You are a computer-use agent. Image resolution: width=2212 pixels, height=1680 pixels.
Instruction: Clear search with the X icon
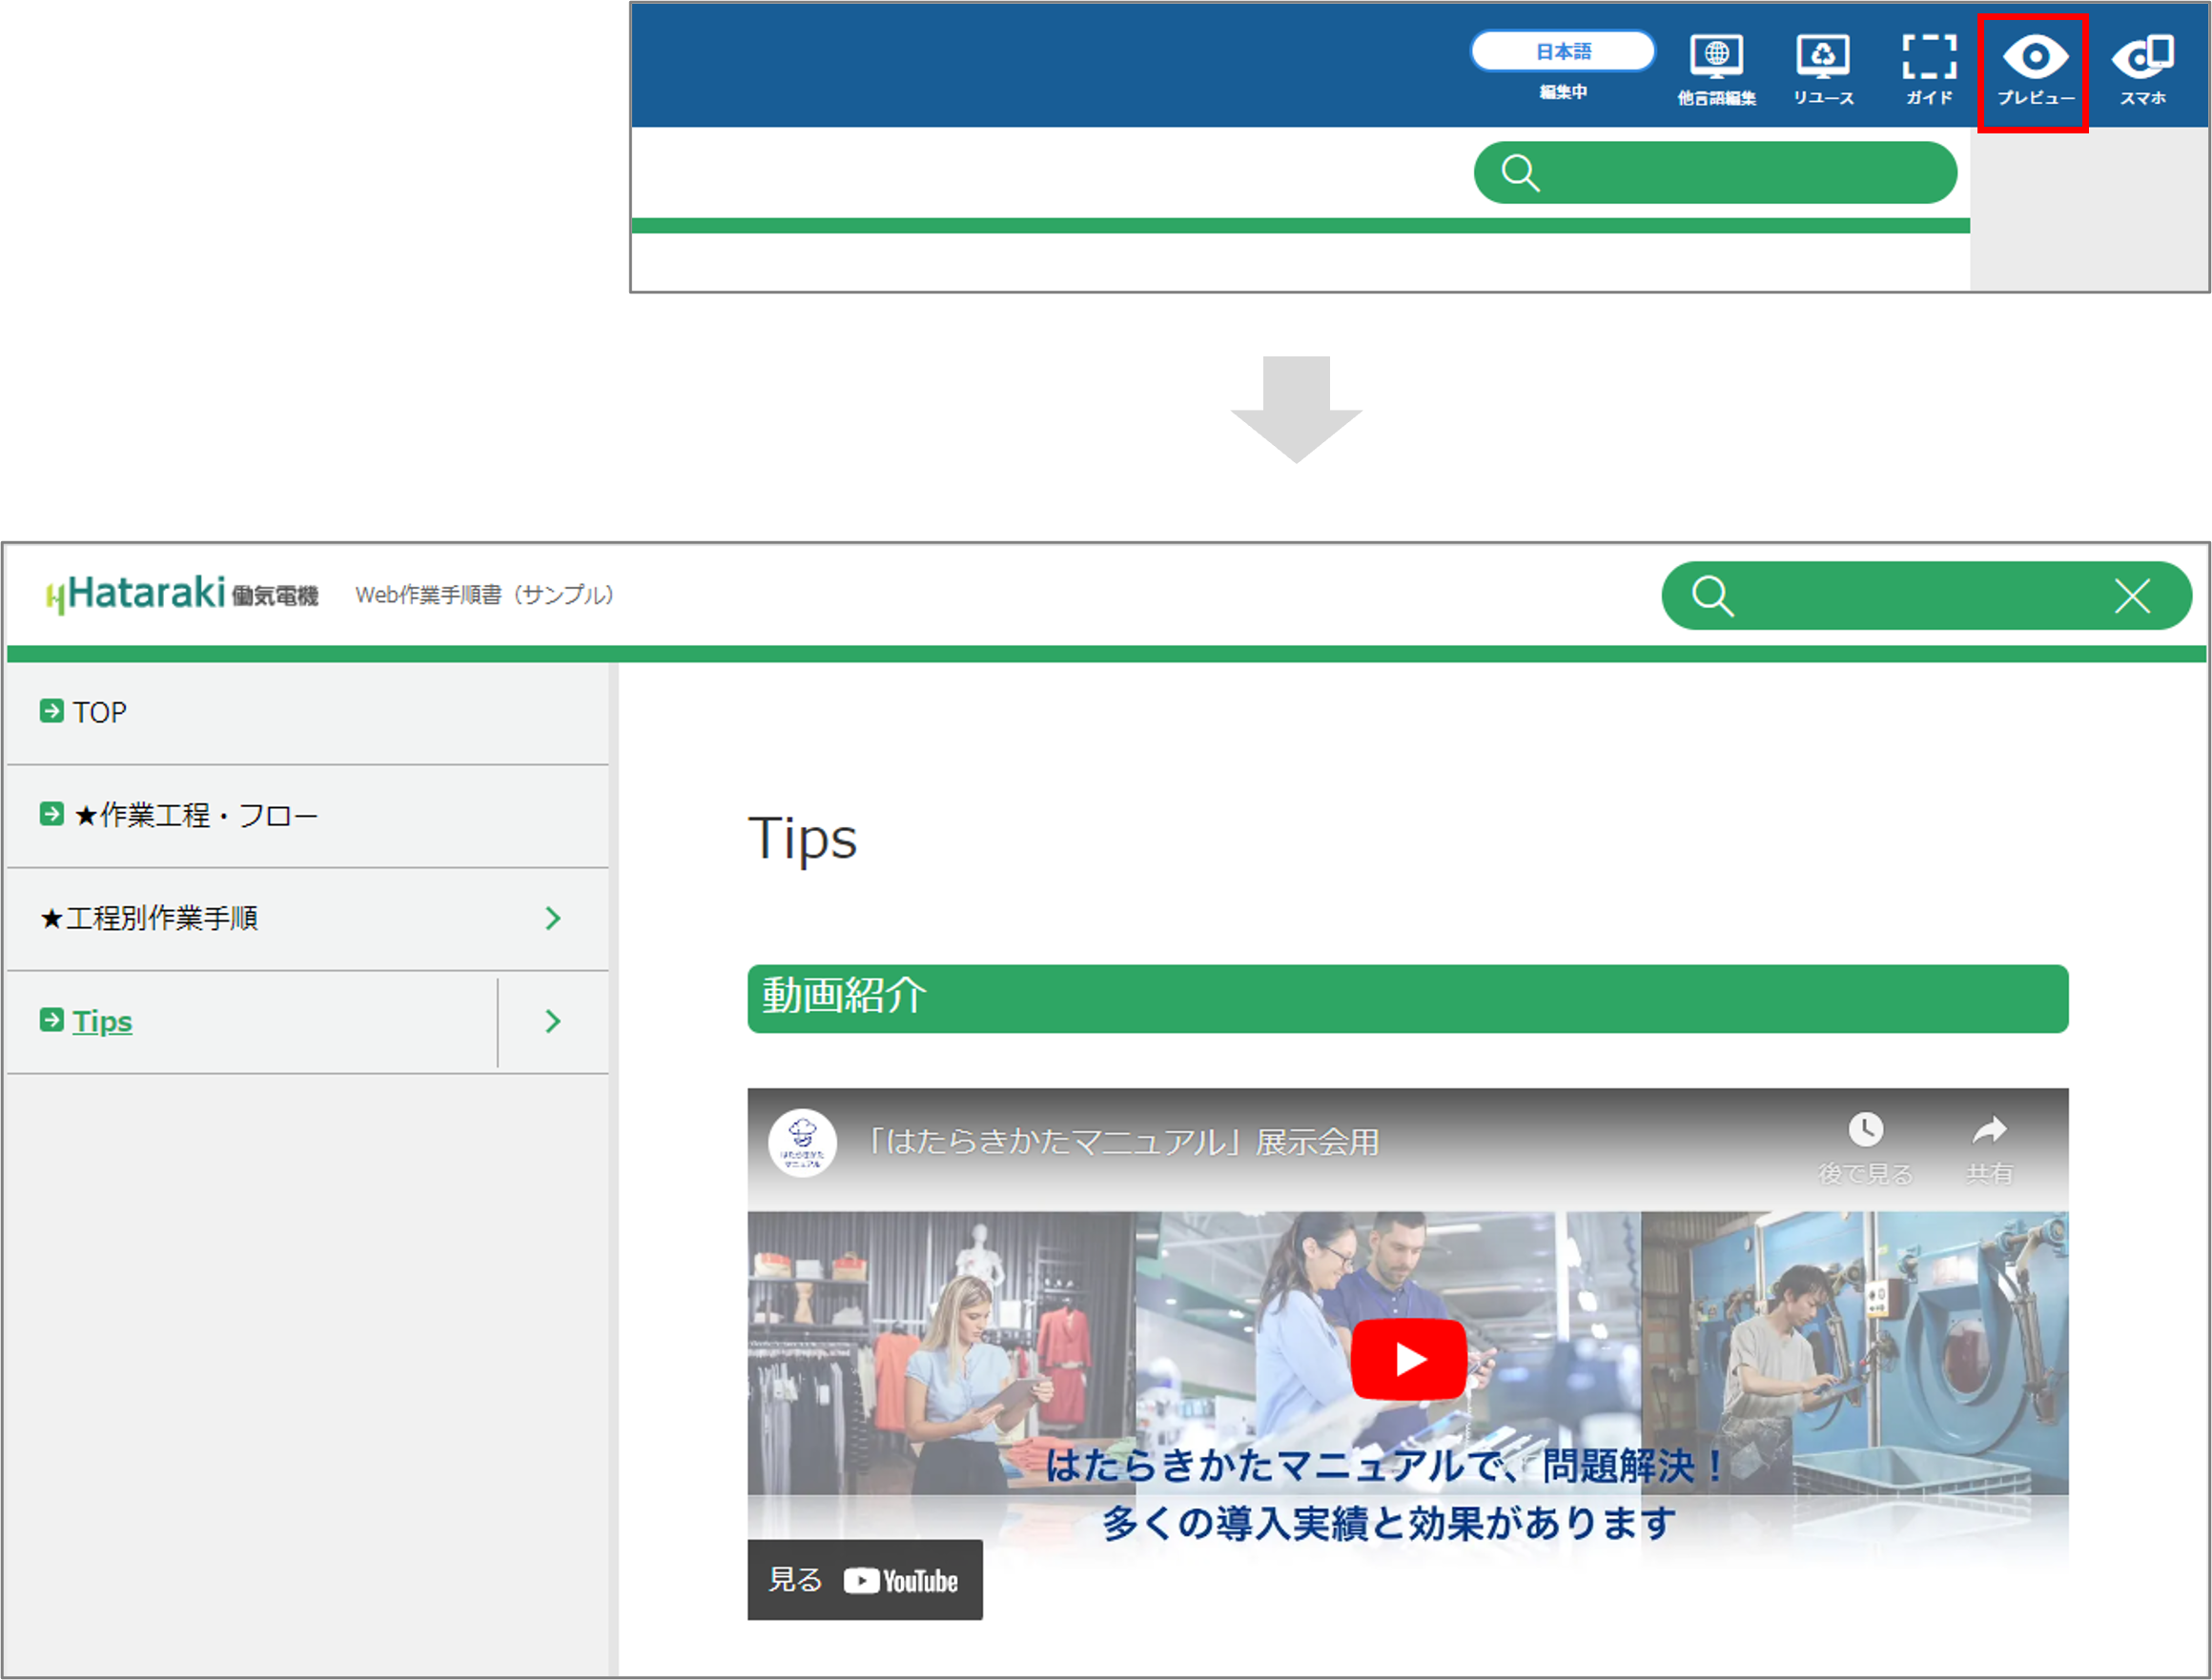[2132, 596]
